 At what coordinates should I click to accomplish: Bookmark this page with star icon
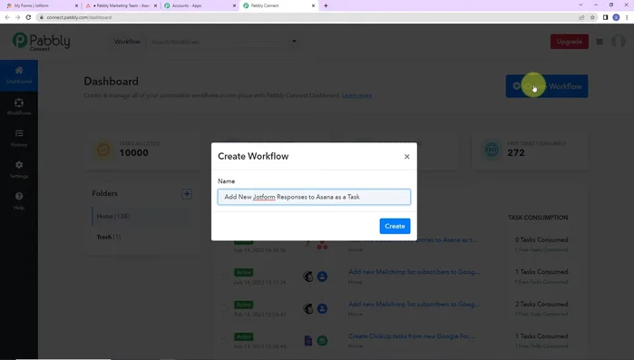pyautogui.click(x=592, y=17)
